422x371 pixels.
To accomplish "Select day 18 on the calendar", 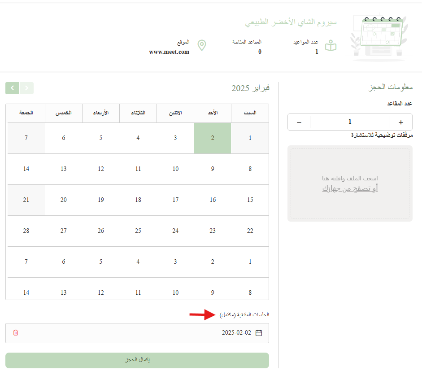I will [138, 200].
